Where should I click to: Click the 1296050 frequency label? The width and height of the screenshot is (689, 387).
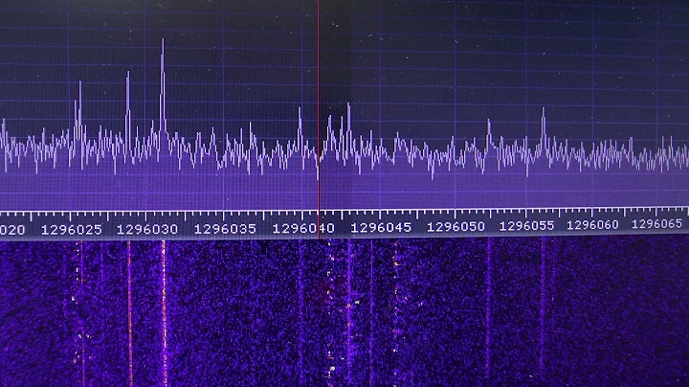(456, 227)
